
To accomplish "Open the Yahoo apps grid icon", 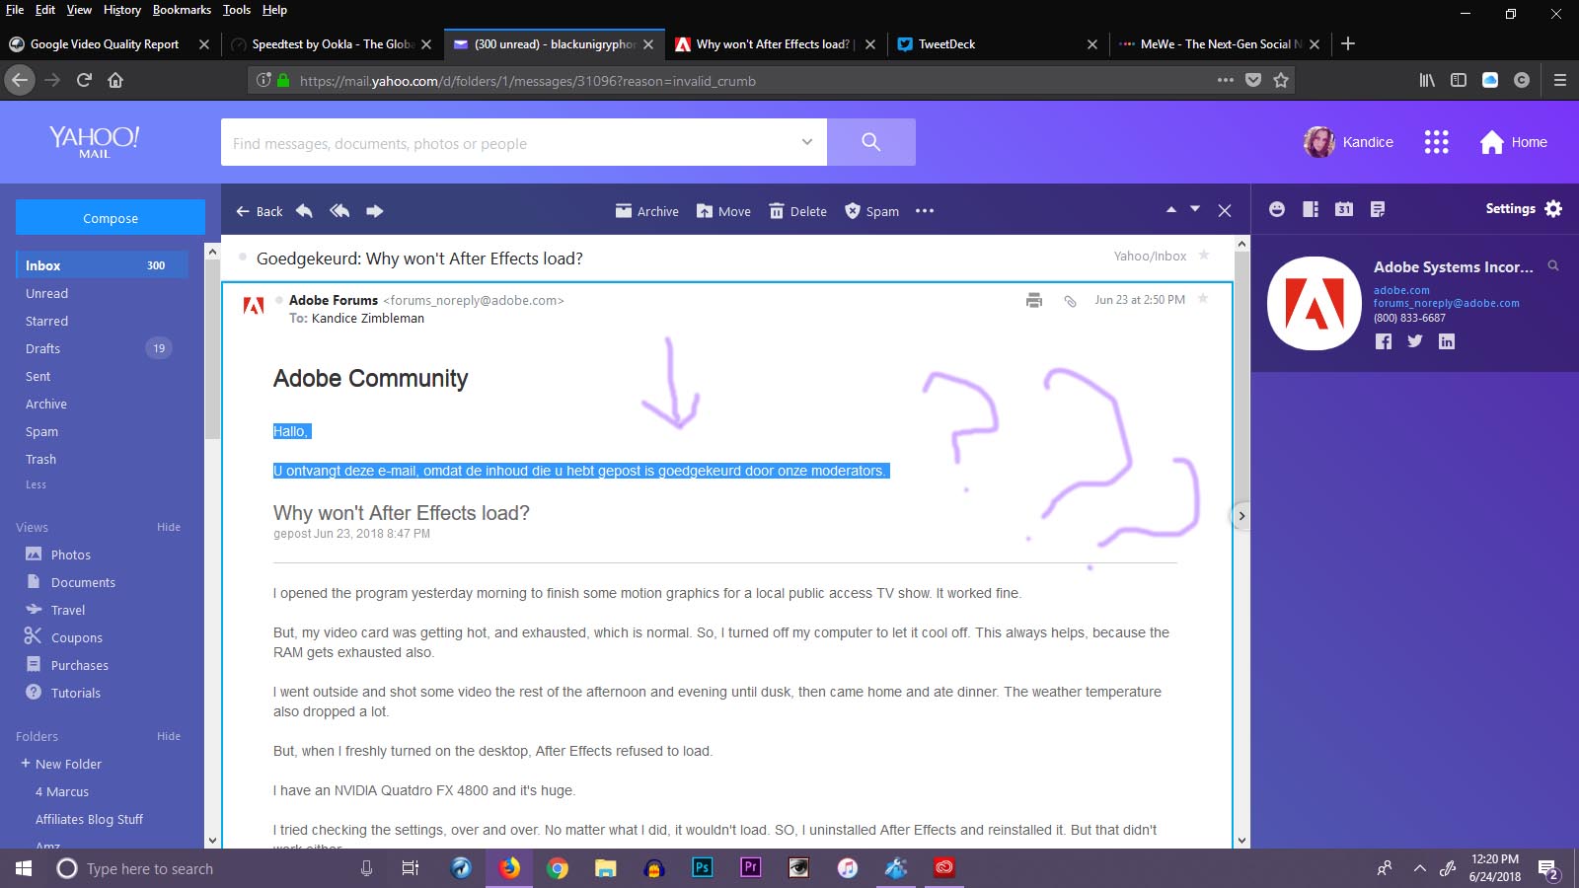I will tap(1437, 142).
